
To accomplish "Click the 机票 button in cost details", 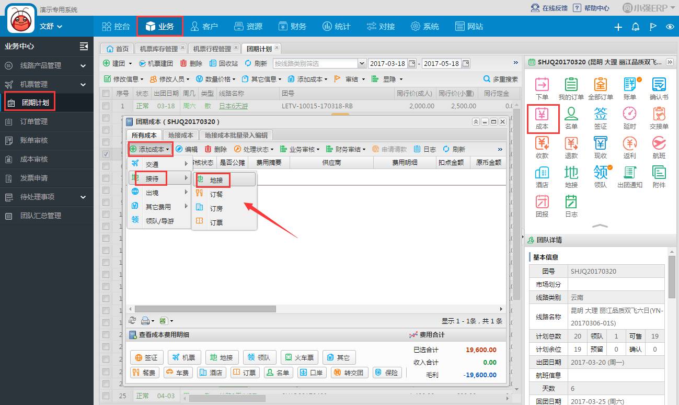I will click(x=185, y=358).
